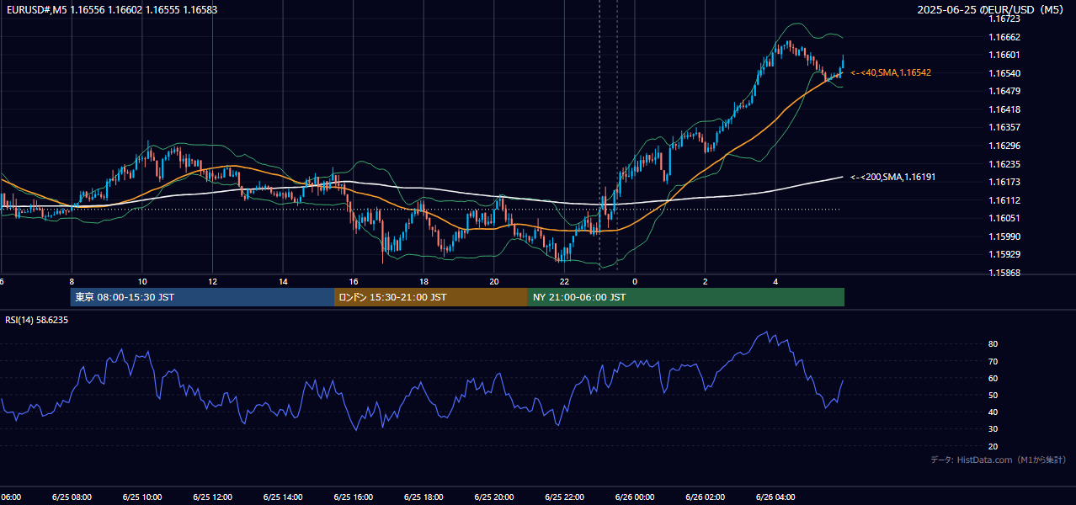1076x505 pixels.
Task: Click price axis value 1.16112
Action: coord(1004,201)
